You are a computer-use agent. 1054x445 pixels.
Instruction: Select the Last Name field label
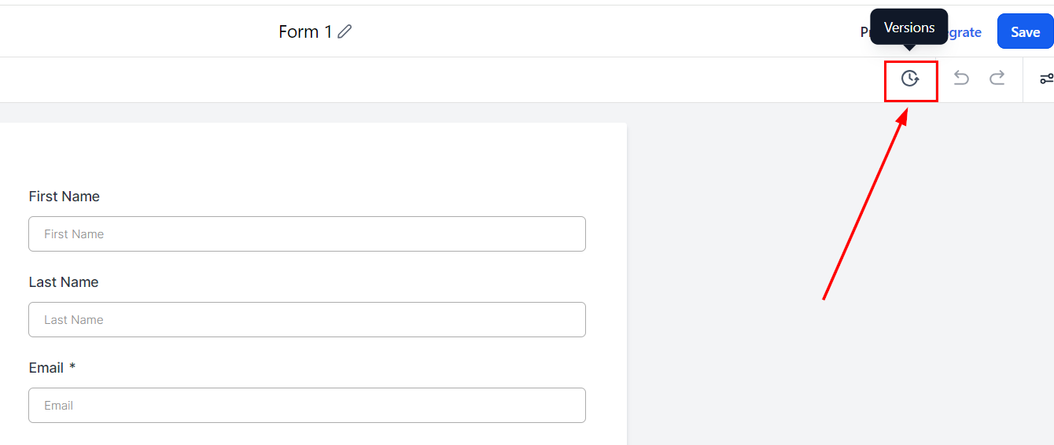pos(64,282)
